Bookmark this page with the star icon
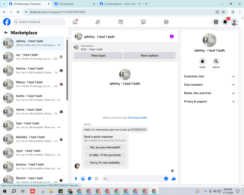The width and height of the screenshot is (244, 195). (x=224, y=12)
